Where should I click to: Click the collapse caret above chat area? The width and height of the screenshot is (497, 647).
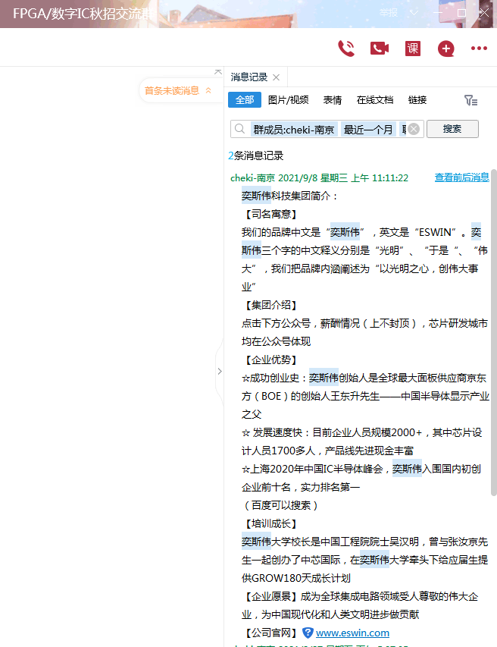[218, 72]
